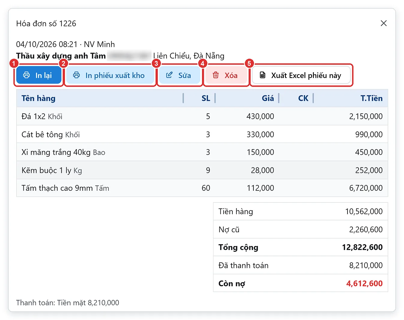
Task: Click the 2,150,000 line total
Action: point(366,116)
